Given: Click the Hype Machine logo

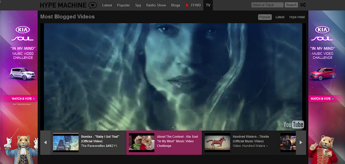Looking at the screenshot, I should 68,5.
